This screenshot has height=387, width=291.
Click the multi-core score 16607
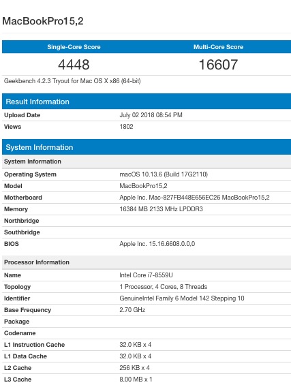[x=219, y=65]
